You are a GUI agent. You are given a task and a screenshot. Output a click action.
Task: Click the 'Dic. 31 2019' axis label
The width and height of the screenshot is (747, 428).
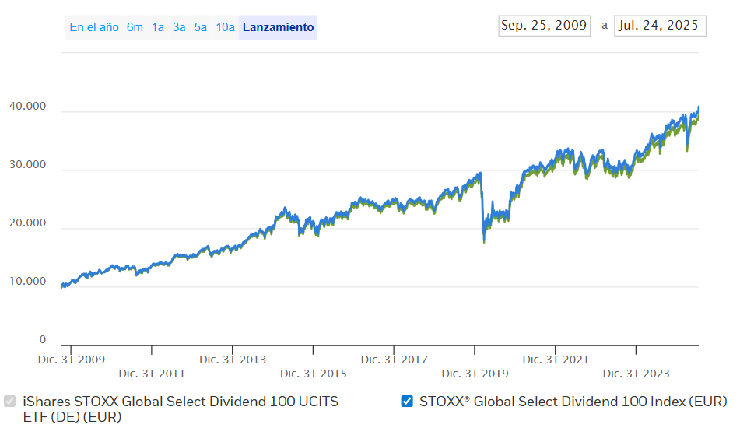point(475,374)
